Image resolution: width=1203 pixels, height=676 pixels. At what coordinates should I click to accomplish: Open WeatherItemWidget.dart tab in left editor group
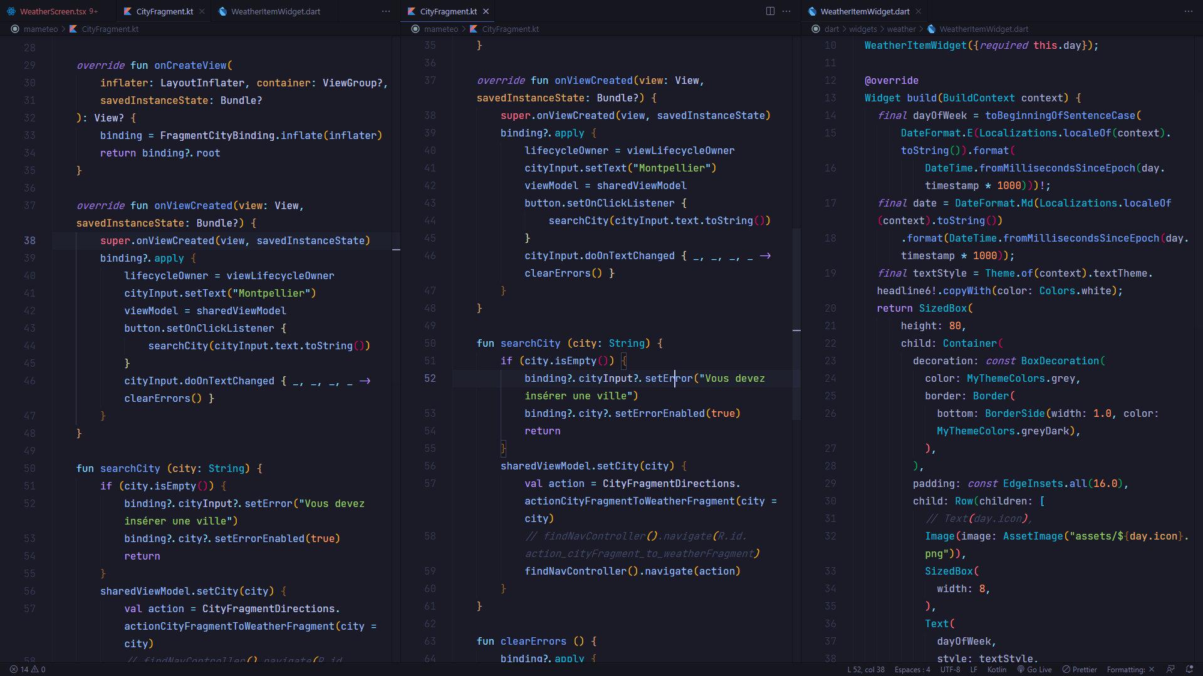pos(276,11)
